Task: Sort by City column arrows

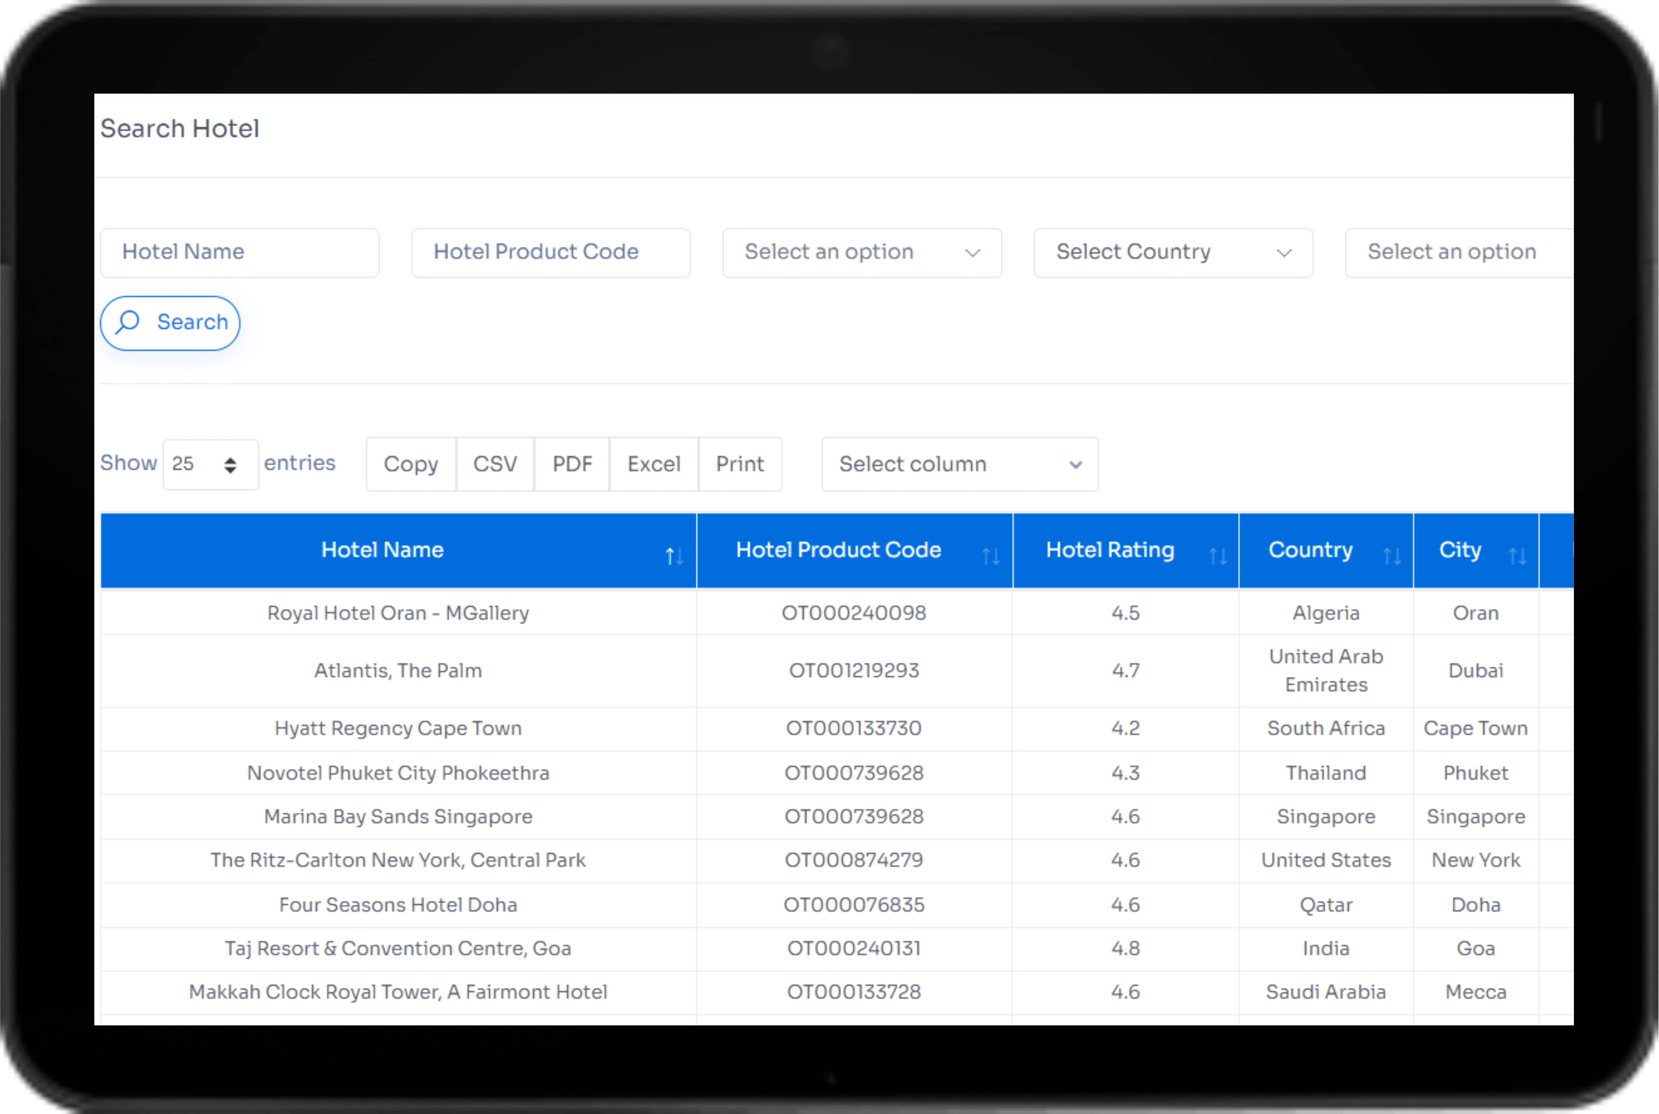Action: click(x=1518, y=556)
